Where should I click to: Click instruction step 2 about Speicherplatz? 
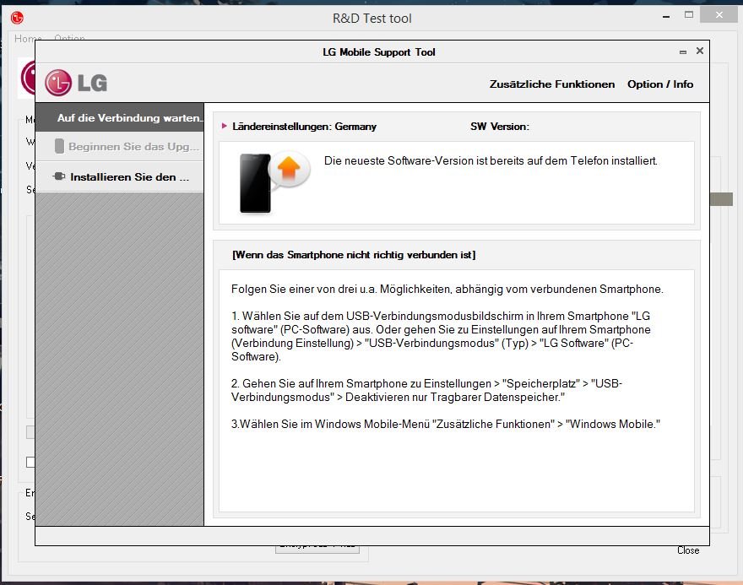(x=426, y=390)
